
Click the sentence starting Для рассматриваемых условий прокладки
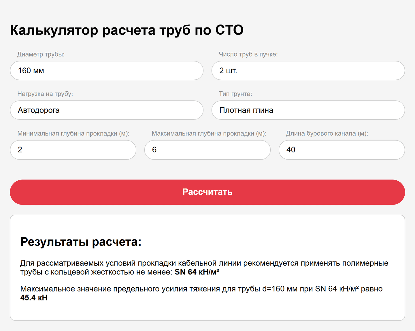pyautogui.click(x=204, y=268)
